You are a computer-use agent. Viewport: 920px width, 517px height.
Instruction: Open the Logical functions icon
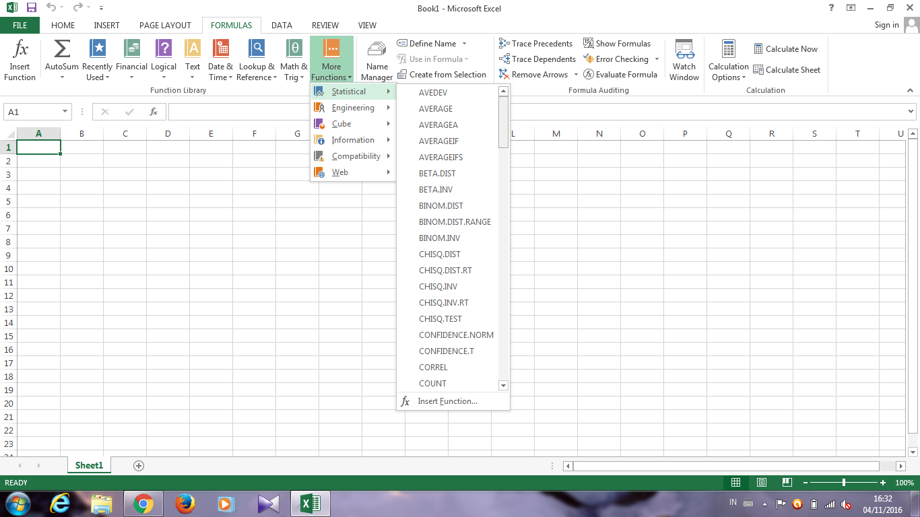pyautogui.click(x=164, y=49)
